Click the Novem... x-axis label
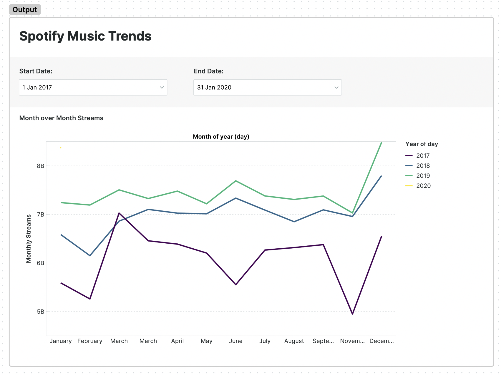The width and height of the screenshot is (501, 375). point(352,341)
